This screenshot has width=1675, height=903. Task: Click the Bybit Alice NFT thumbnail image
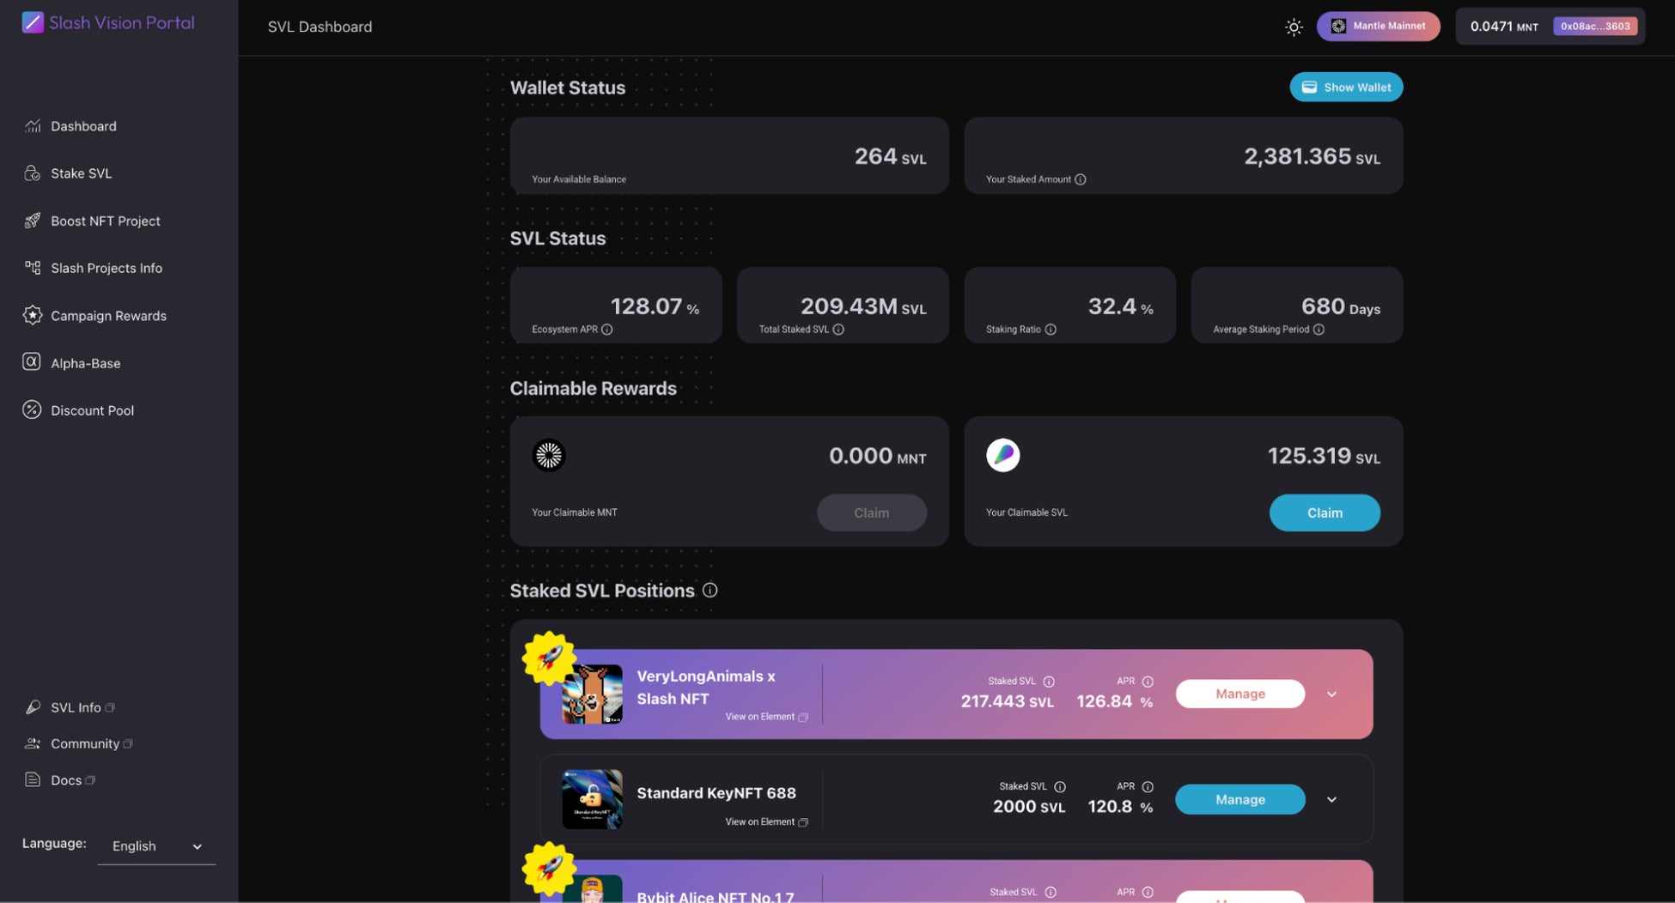(x=592, y=888)
